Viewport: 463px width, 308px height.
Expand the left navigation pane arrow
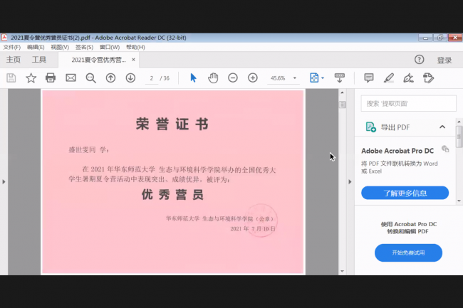pyautogui.click(x=4, y=182)
